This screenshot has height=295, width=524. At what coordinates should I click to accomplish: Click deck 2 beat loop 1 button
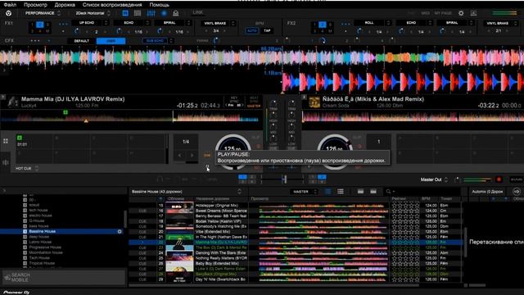[x=378, y=142]
